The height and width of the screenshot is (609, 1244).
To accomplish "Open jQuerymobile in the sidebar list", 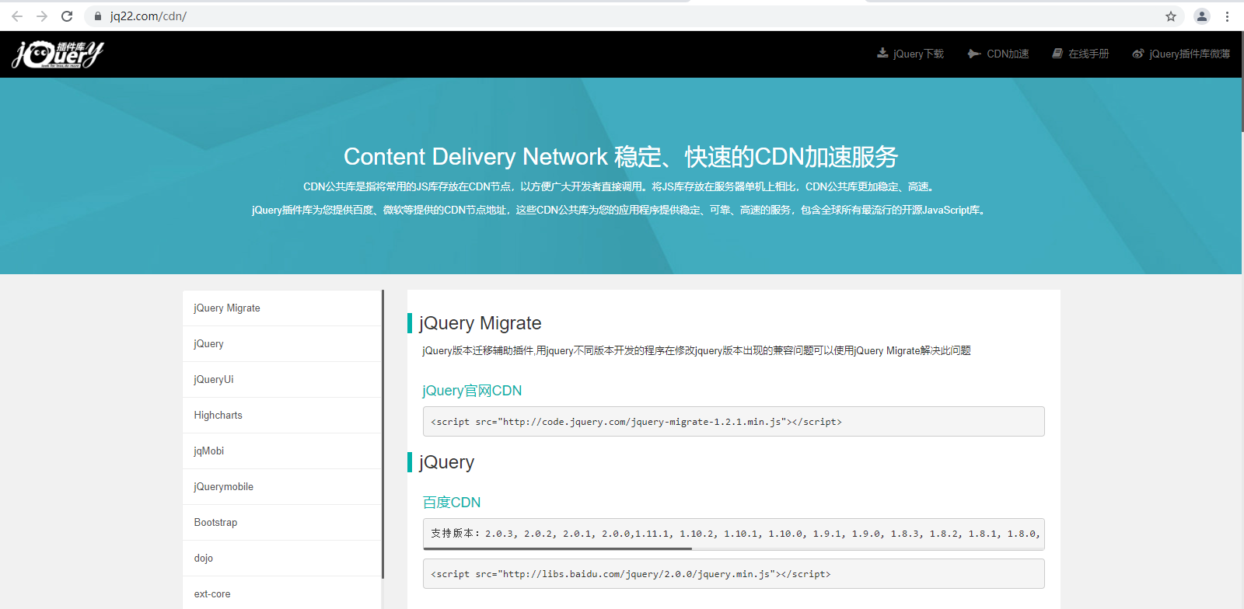I will click(282, 487).
